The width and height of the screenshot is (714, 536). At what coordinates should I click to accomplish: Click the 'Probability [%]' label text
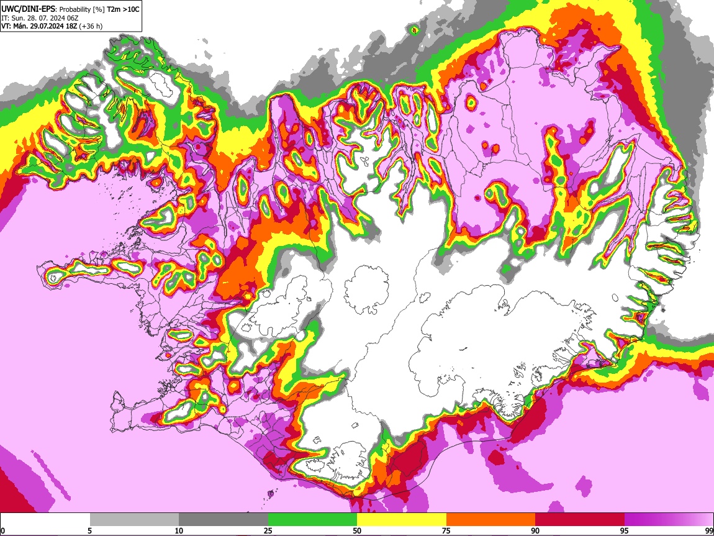click(x=82, y=9)
